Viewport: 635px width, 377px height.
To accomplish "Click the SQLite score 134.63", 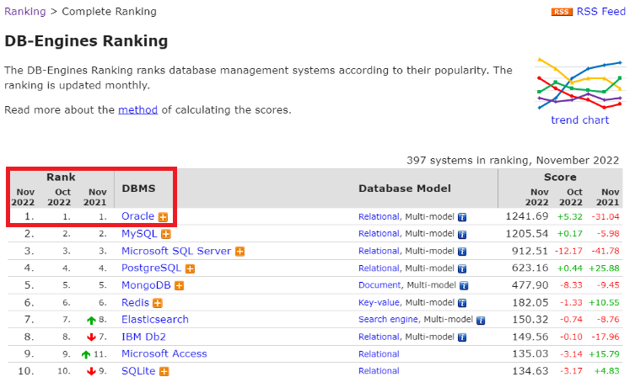I will coord(530,371).
